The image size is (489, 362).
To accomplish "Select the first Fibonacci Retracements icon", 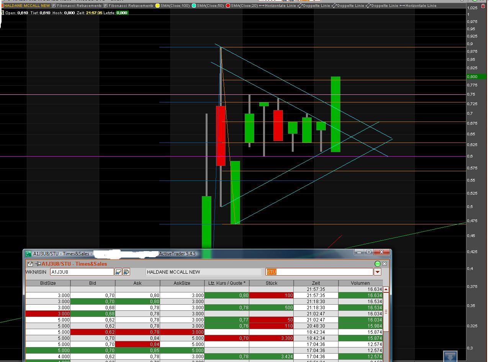I will point(54,6).
